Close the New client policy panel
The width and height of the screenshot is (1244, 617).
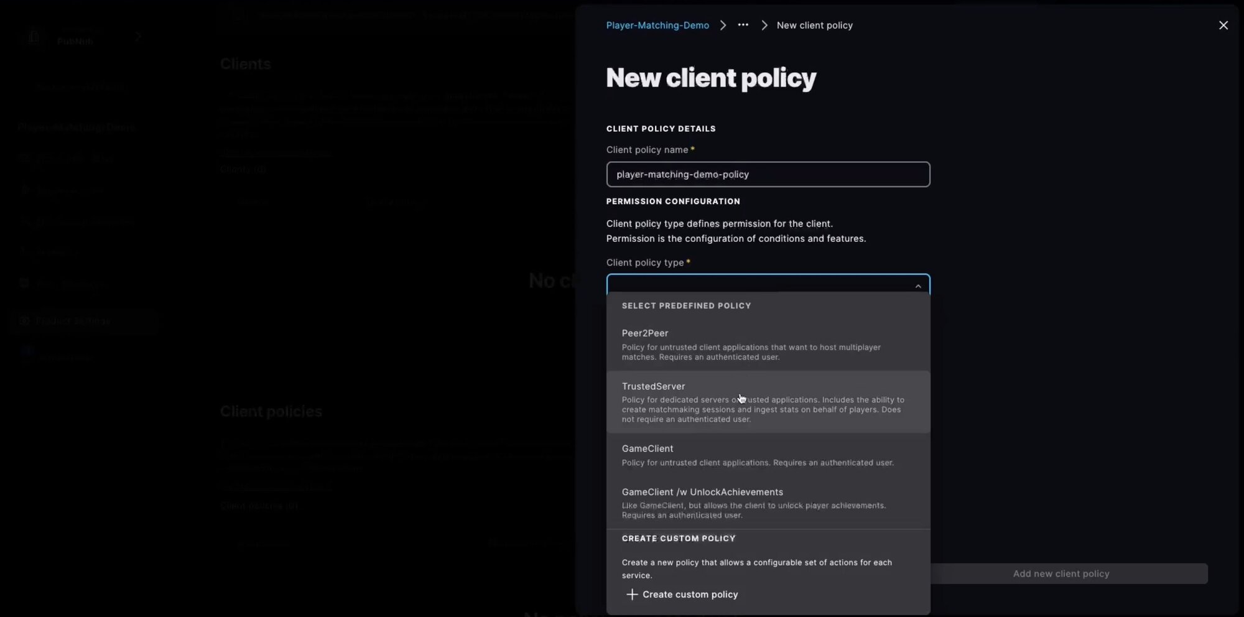point(1223,26)
